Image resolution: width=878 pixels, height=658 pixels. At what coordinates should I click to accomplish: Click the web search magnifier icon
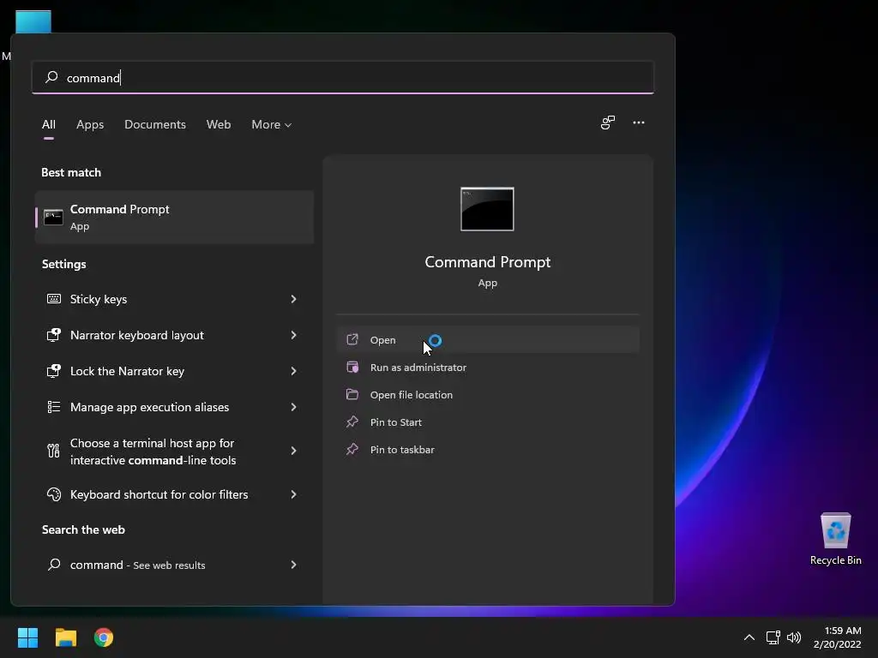tap(54, 565)
